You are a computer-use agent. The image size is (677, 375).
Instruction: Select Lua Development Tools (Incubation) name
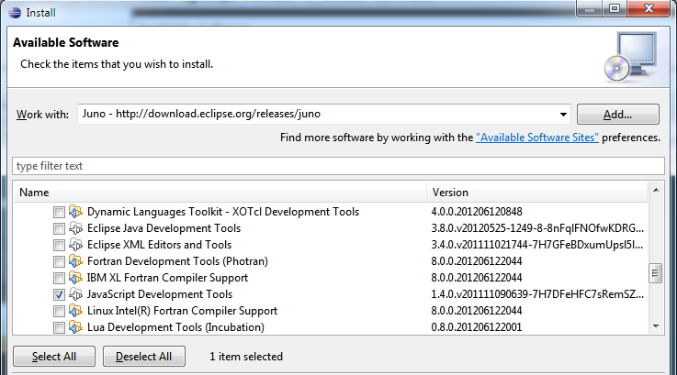[x=175, y=327]
